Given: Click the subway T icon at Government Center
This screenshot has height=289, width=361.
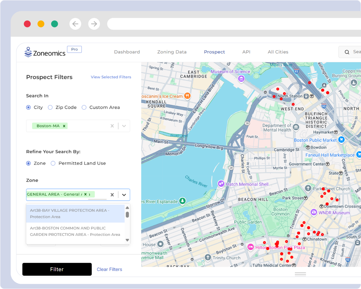Looking at the screenshot, I should click(x=328, y=164).
